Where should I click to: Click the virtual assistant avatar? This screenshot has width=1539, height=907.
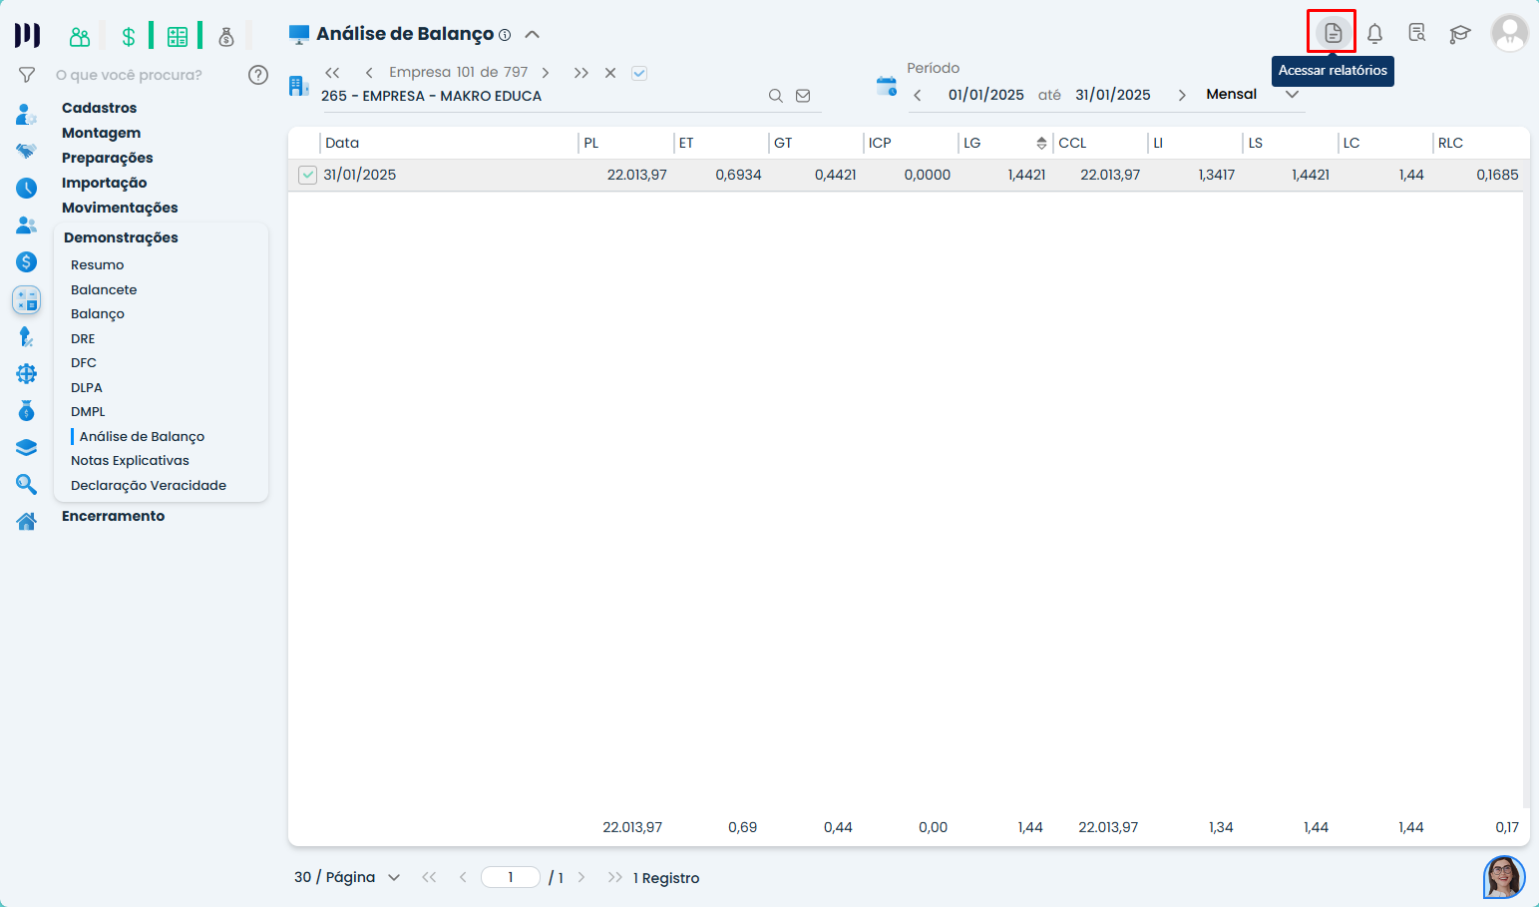[x=1503, y=876]
